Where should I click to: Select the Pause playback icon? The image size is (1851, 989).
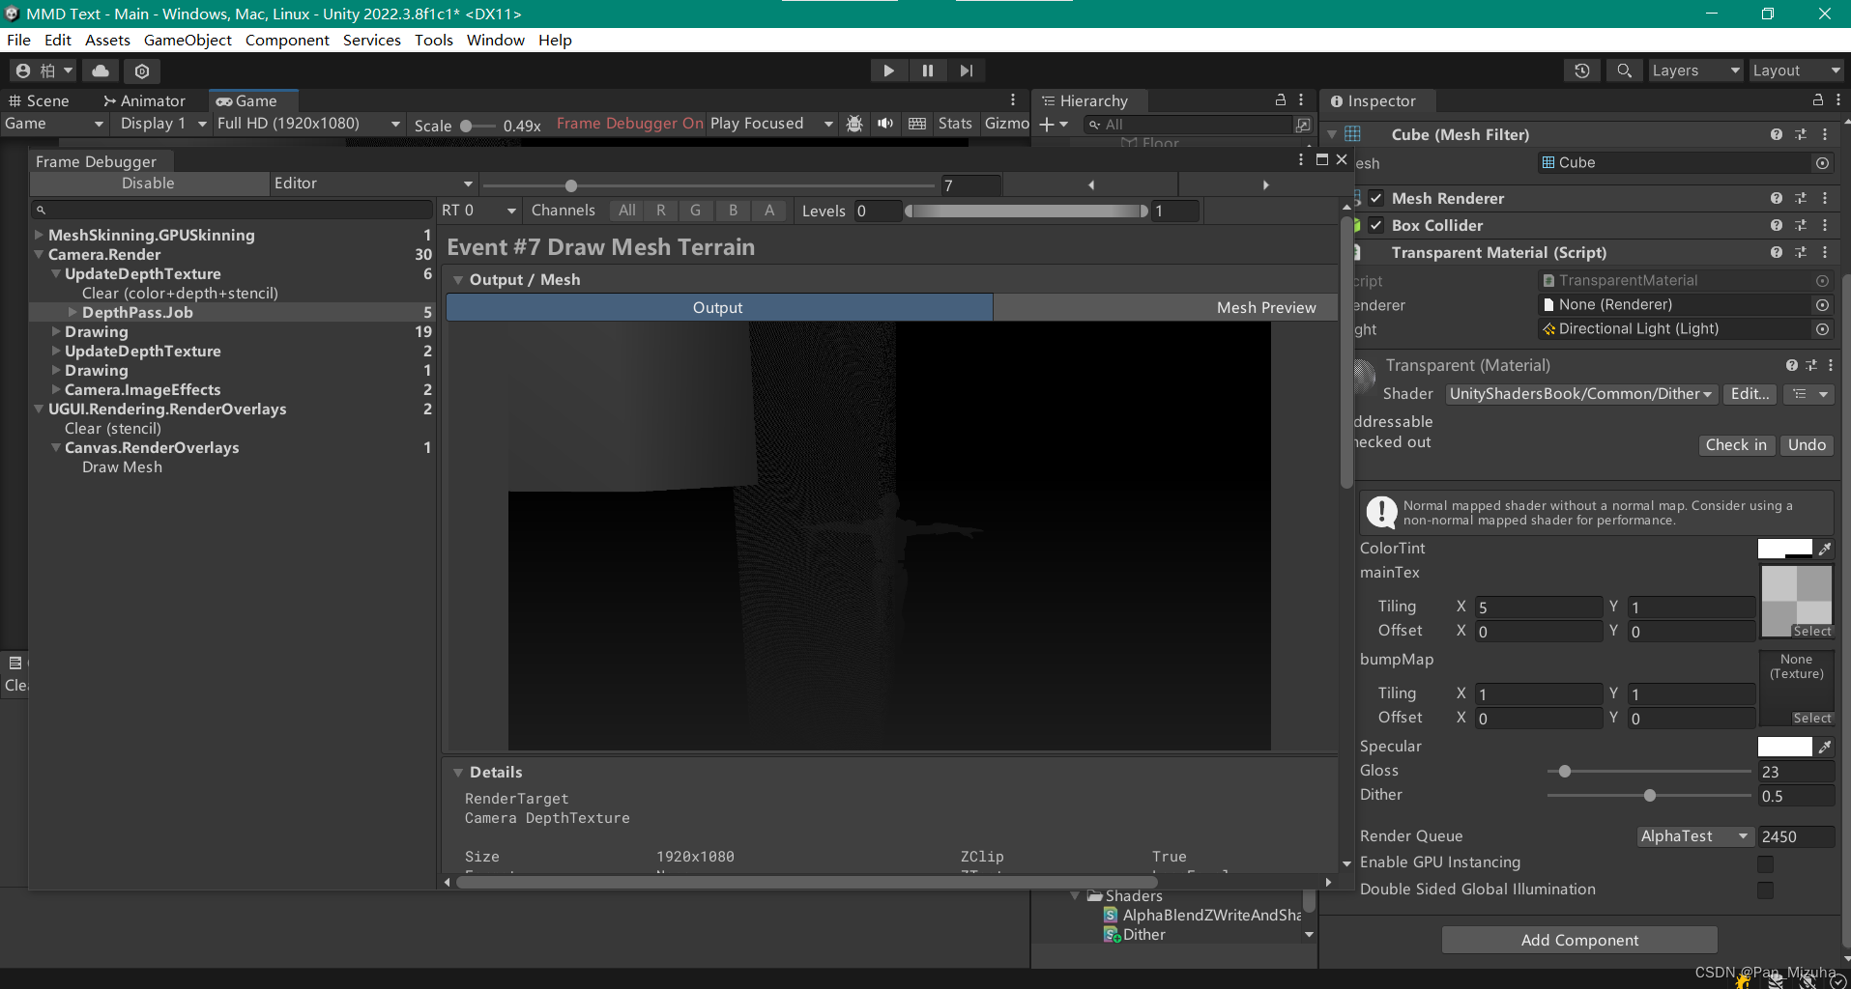(927, 70)
